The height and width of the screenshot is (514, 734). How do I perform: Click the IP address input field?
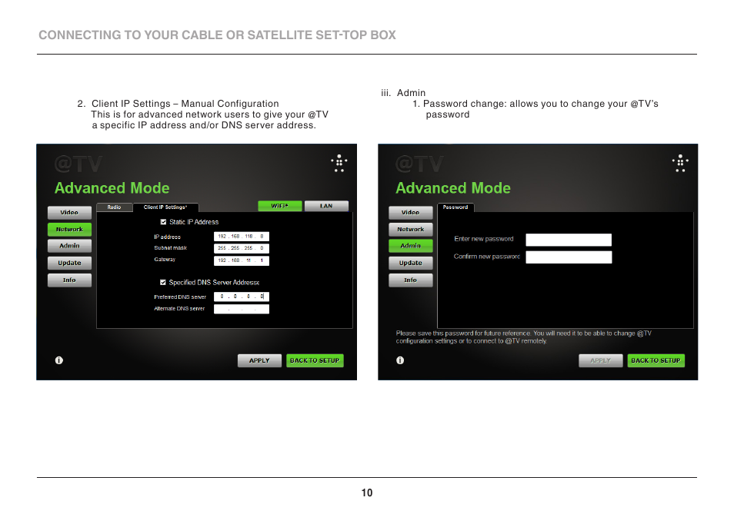coord(242,237)
